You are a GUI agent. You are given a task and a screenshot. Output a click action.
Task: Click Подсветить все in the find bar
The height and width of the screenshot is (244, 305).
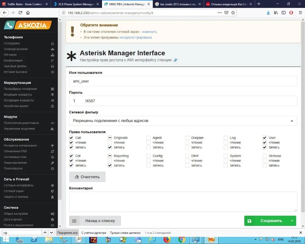click(x=67, y=233)
